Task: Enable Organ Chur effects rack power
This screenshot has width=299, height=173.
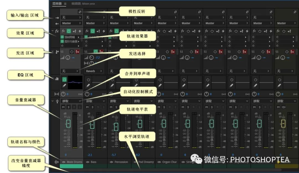Action: coord(164,31)
